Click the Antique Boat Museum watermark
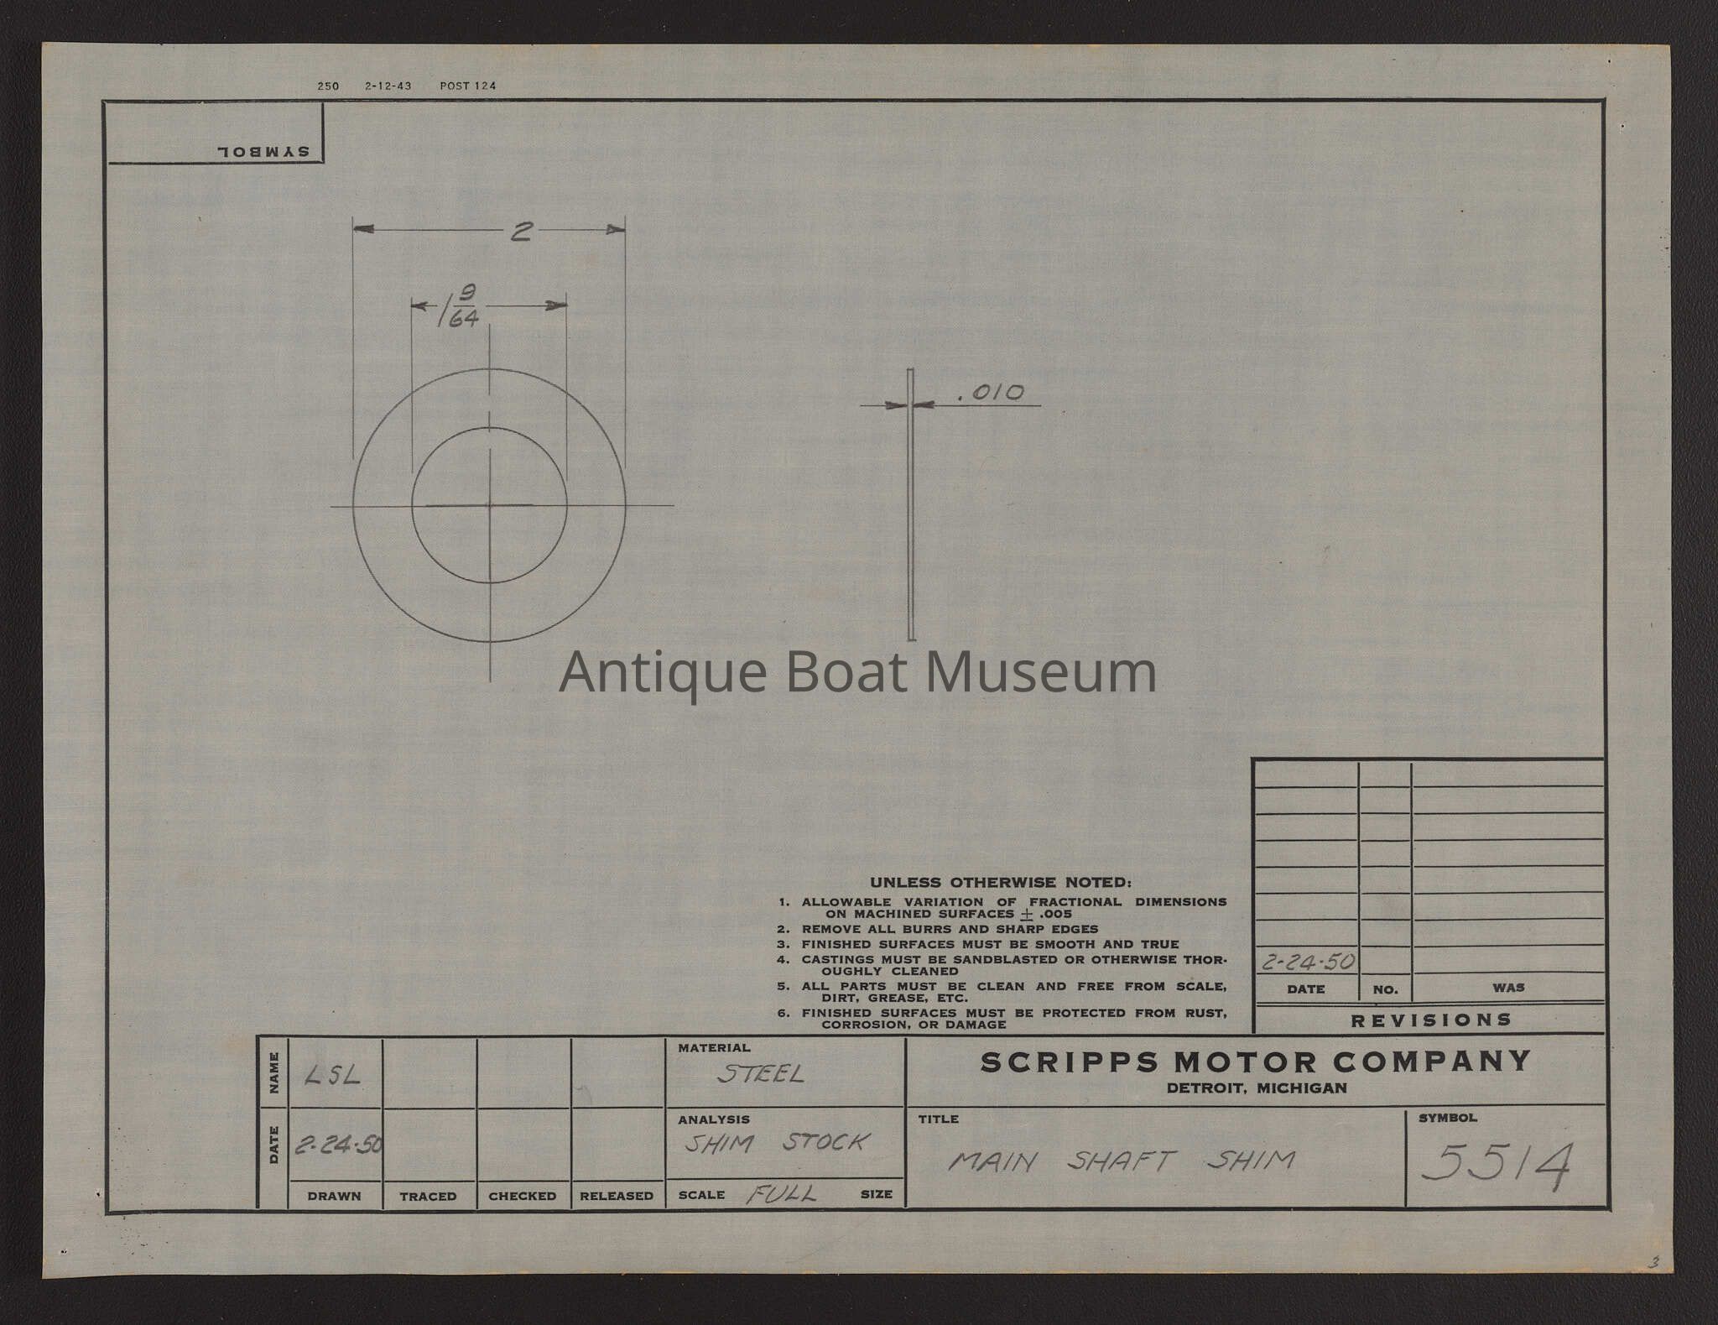The width and height of the screenshot is (1718, 1325). click(857, 672)
